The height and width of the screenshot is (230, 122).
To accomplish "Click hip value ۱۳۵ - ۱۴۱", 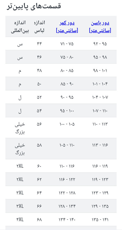I will 100,220.
